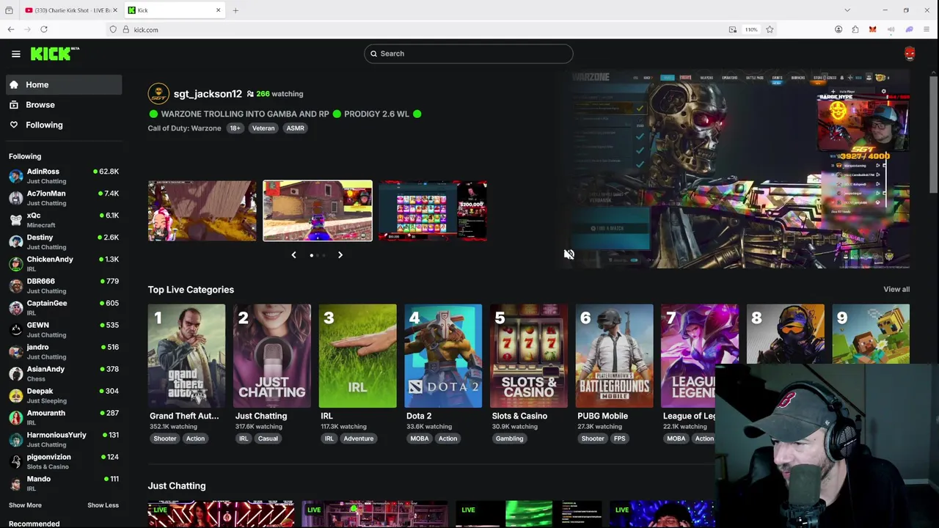939x528 pixels.
Task: Open the Kick hamburger sidebar menu
Action: [x=15, y=54]
